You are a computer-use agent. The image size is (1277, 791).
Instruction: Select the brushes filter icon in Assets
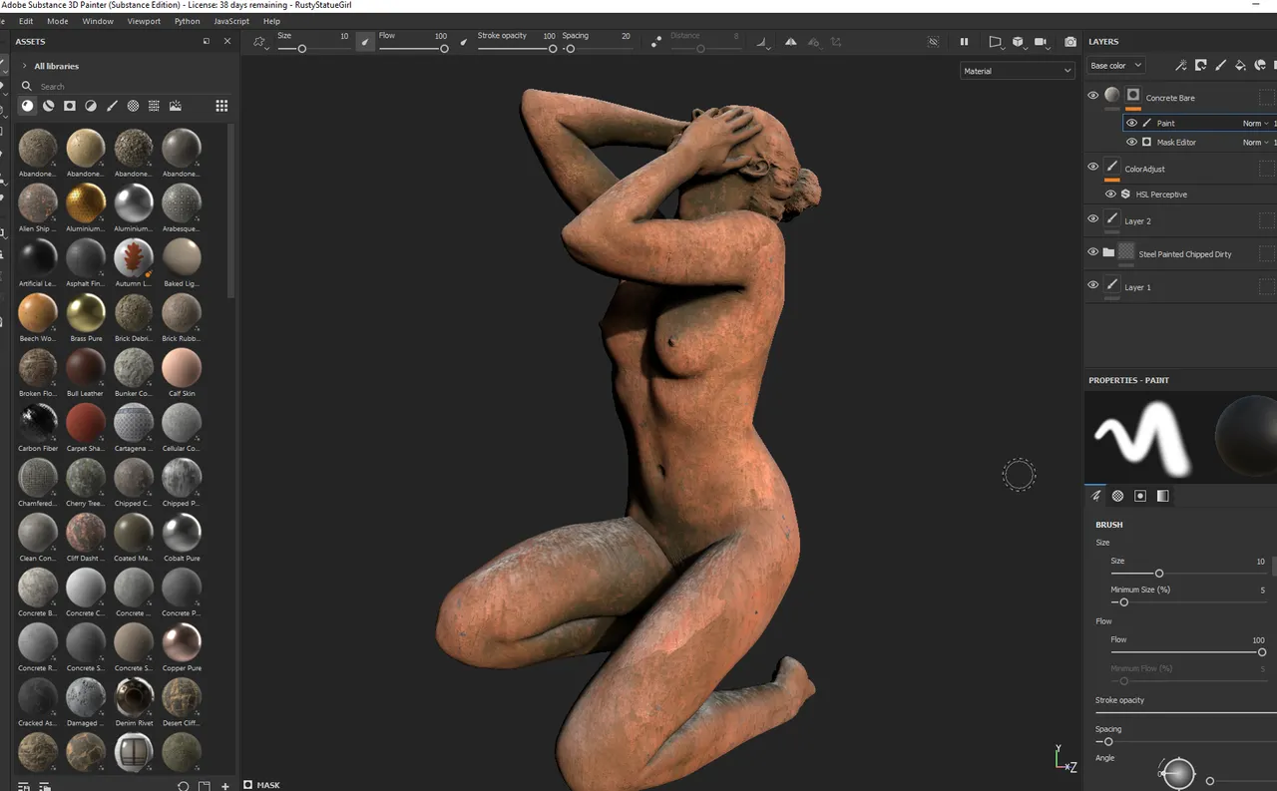pos(112,106)
